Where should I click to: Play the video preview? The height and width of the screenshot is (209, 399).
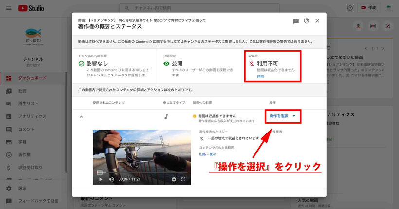(x=101, y=179)
